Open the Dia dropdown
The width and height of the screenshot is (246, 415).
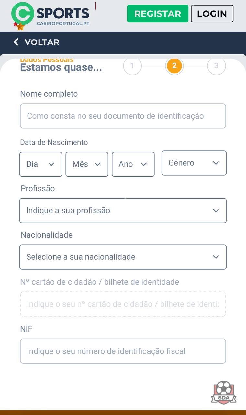click(x=41, y=164)
